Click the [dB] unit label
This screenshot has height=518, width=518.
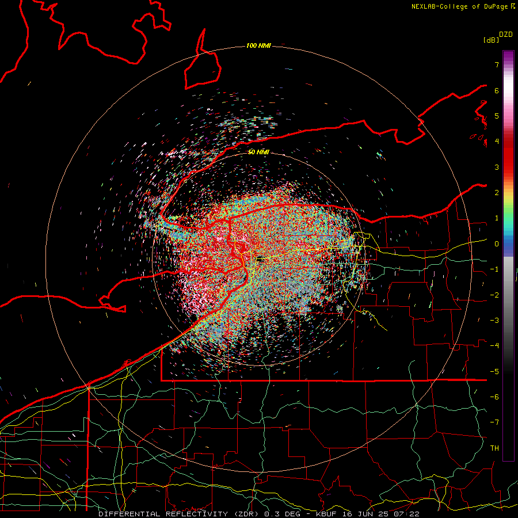tap(491, 40)
